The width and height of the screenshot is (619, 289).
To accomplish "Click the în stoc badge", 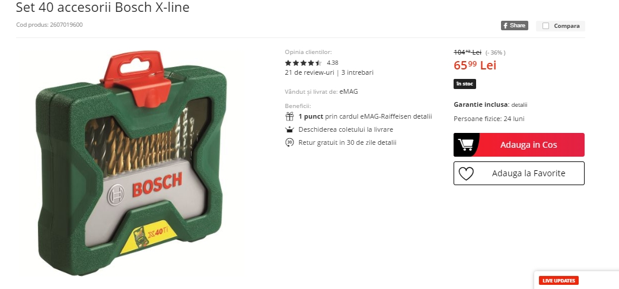I will pos(465,84).
